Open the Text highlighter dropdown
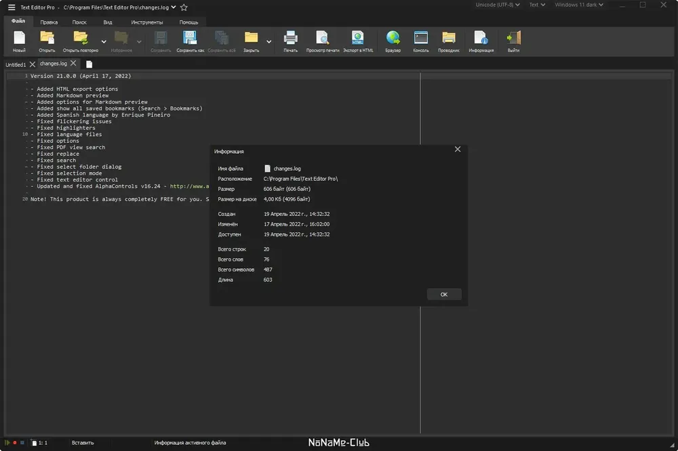 pyautogui.click(x=537, y=5)
